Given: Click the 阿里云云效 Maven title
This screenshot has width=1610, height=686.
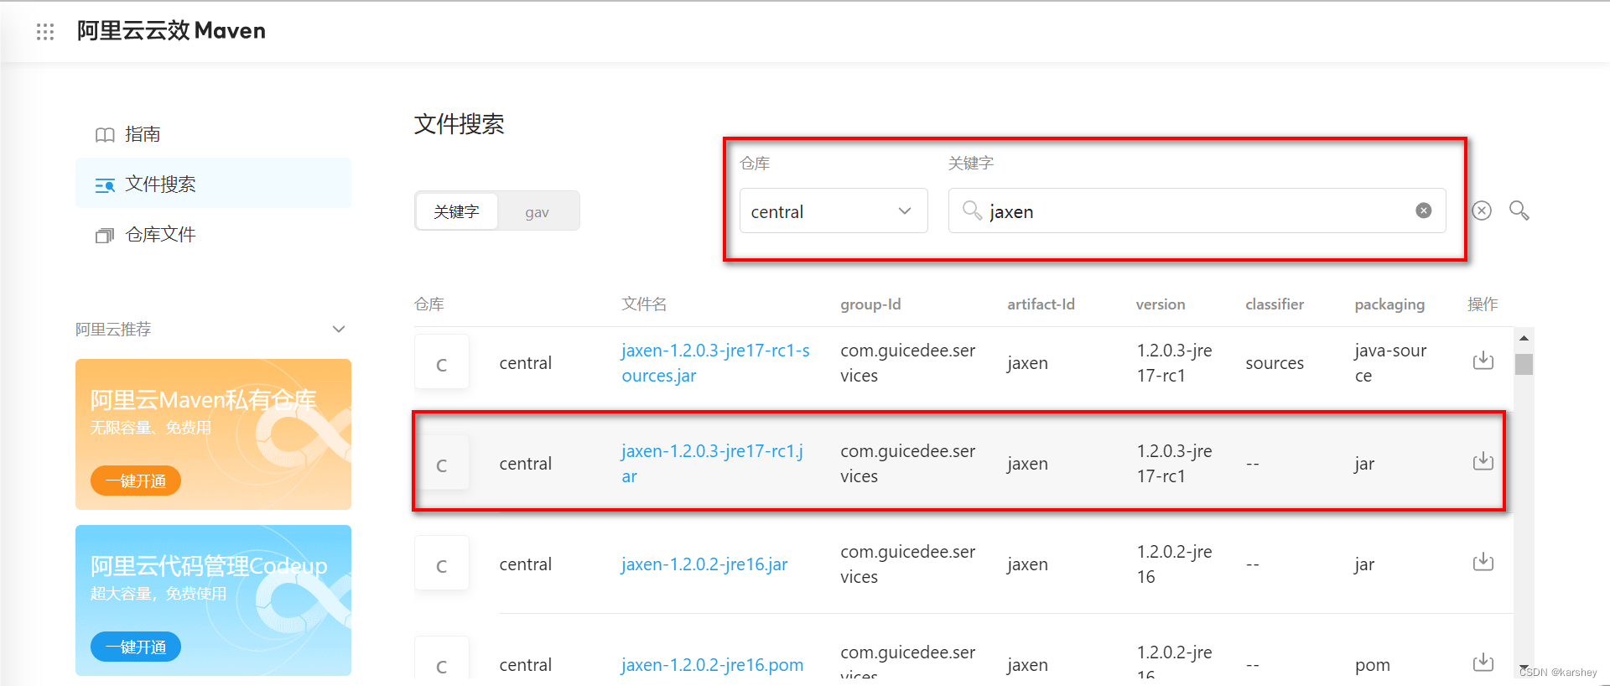Looking at the screenshot, I should [x=171, y=31].
